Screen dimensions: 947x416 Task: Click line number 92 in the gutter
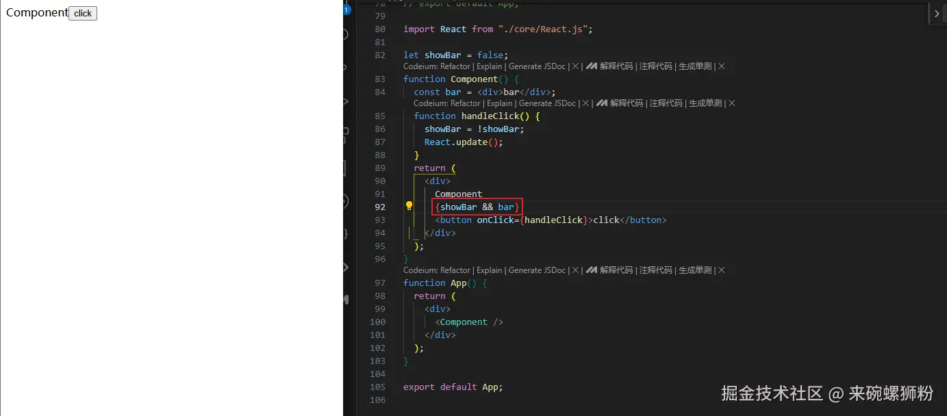380,207
